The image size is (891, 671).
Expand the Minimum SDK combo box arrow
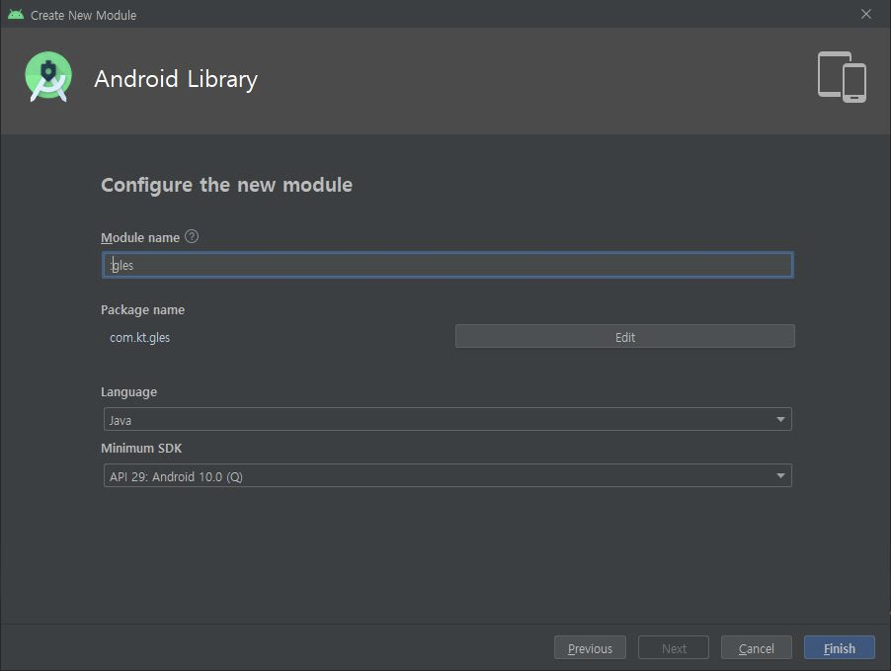780,476
